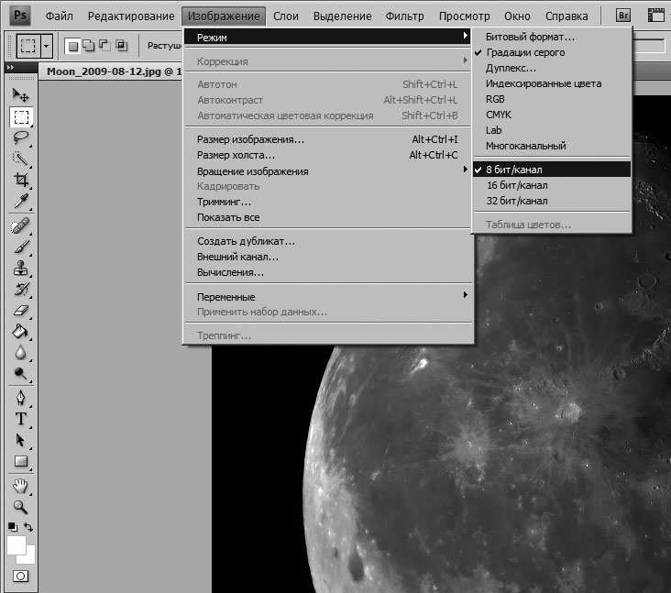Click the Moon_2009-08-12.jpg document tab
Viewport: 671px width, 593px height.
(x=104, y=71)
